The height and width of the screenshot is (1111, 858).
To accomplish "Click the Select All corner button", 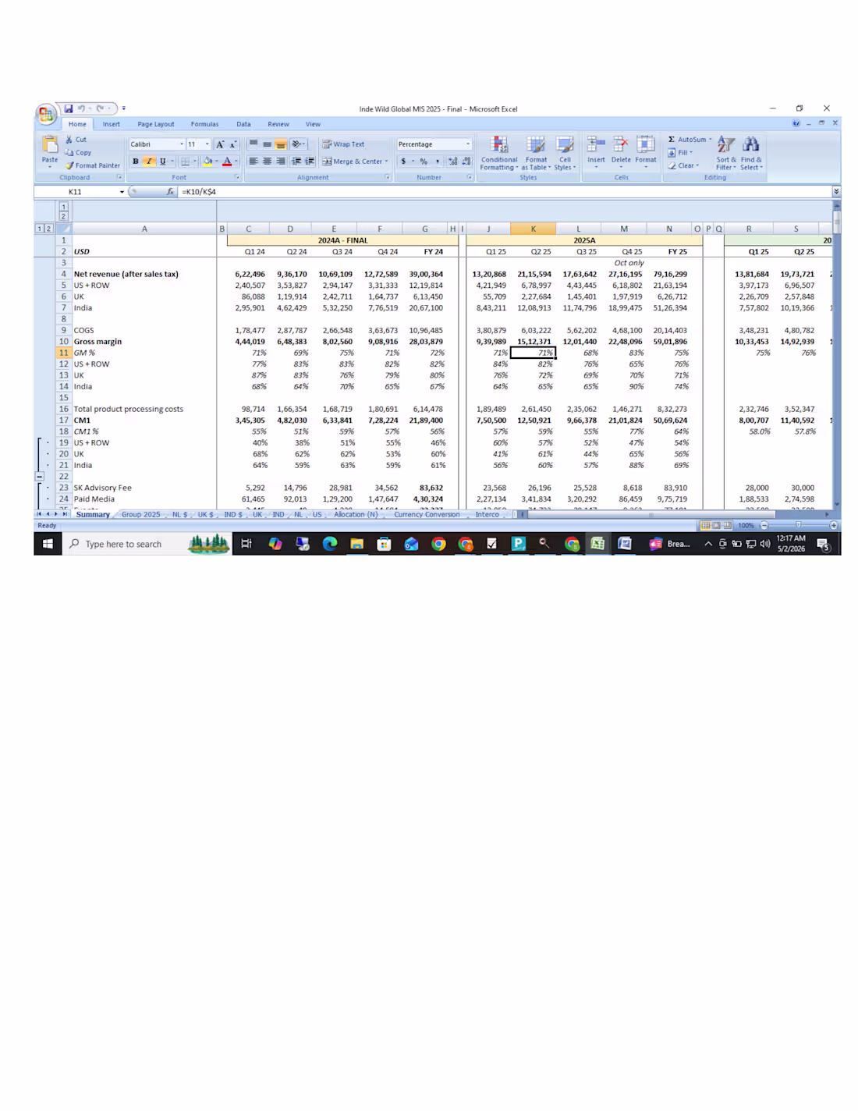I will tap(64, 229).
